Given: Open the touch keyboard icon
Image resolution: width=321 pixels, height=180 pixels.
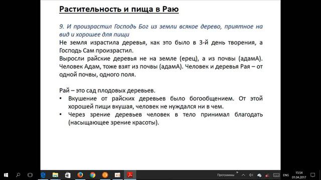Looking at the screenshot, I should (x=276, y=175).
